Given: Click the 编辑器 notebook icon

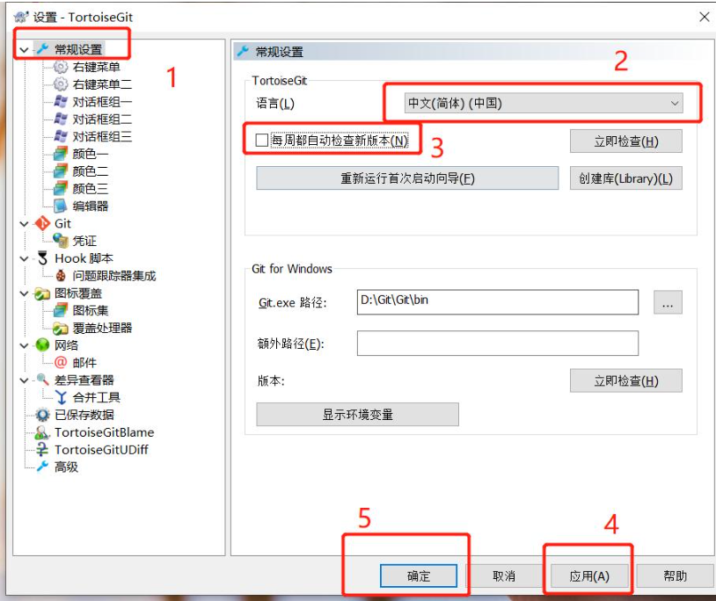Looking at the screenshot, I should (x=61, y=206).
